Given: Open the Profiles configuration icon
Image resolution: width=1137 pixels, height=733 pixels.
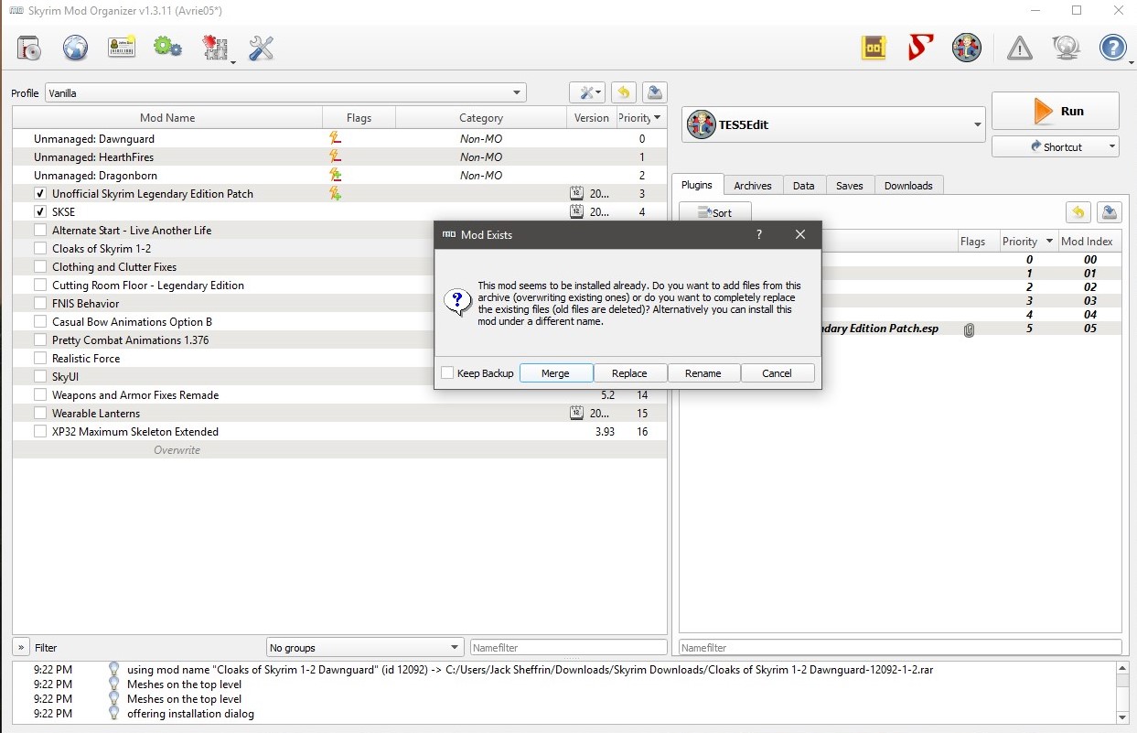Looking at the screenshot, I should [x=122, y=48].
